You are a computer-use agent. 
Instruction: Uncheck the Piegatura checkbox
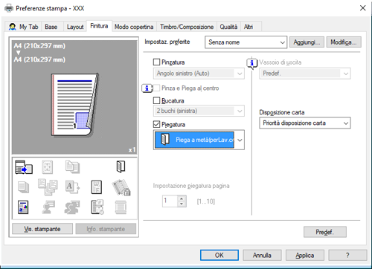[x=156, y=124]
